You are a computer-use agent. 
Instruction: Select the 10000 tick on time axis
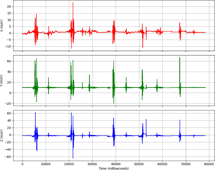coord(45,163)
